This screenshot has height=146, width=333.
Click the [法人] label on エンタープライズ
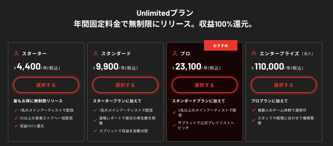pyautogui.click(x=307, y=54)
